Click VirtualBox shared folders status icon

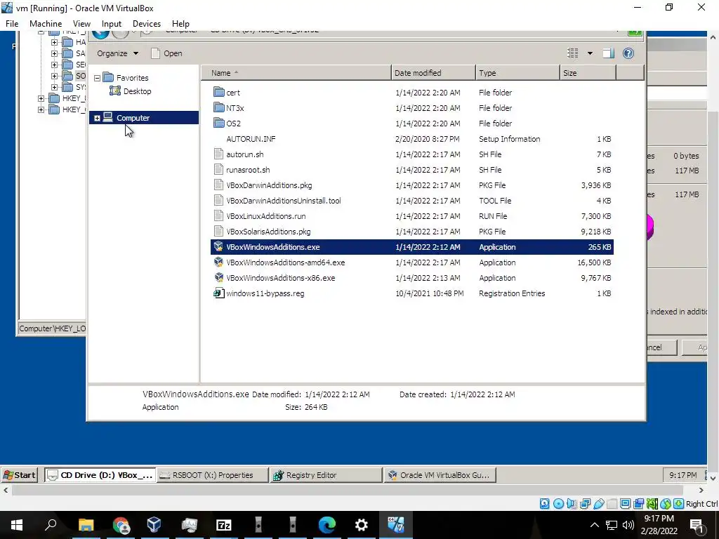coord(612,504)
